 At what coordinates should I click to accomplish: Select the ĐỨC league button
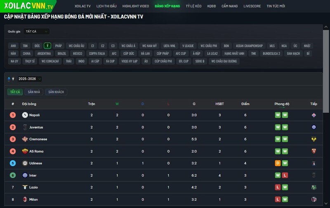click(37, 46)
